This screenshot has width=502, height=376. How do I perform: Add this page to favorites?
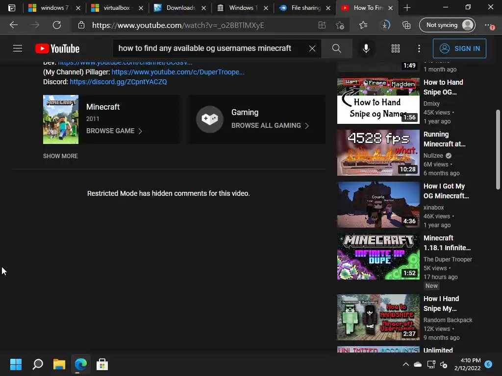(340, 25)
